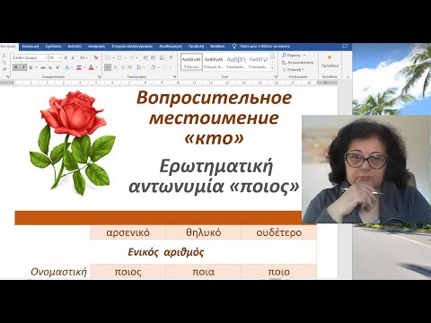431x323 pixels.
Task: Apply the red font color
Action: point(92,67)
